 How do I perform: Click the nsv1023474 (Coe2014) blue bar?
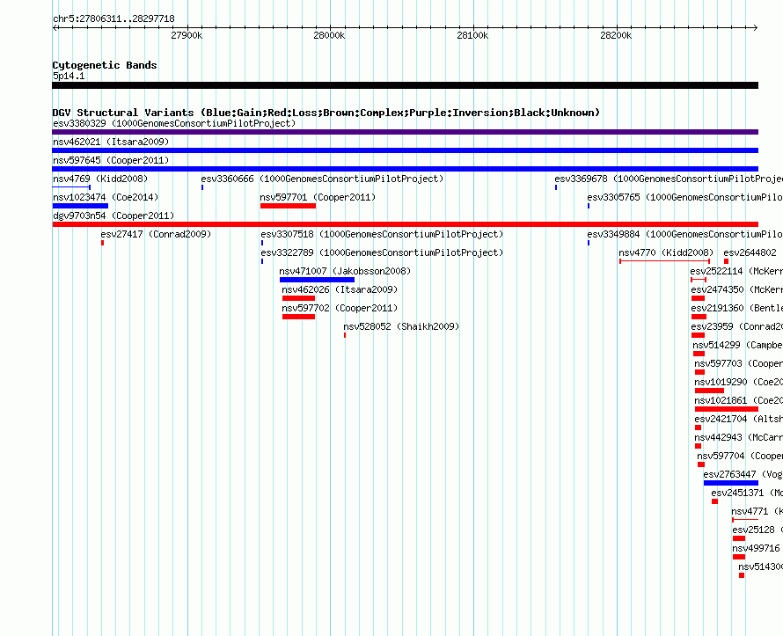click(80, 206)
